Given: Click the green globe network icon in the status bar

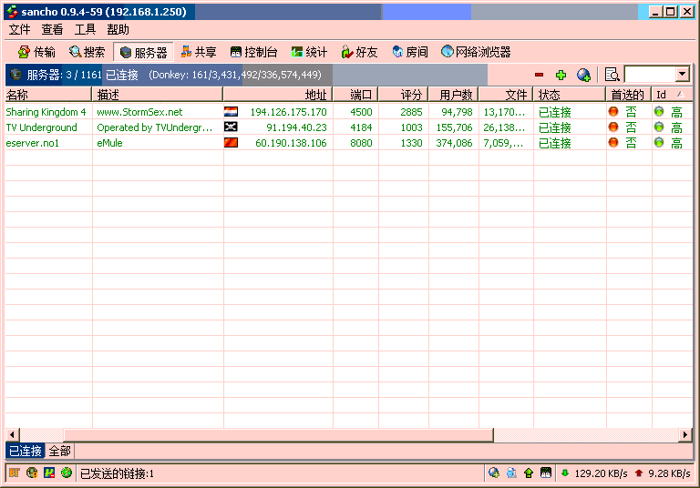Looking at the screenshot, I should 67,472.
